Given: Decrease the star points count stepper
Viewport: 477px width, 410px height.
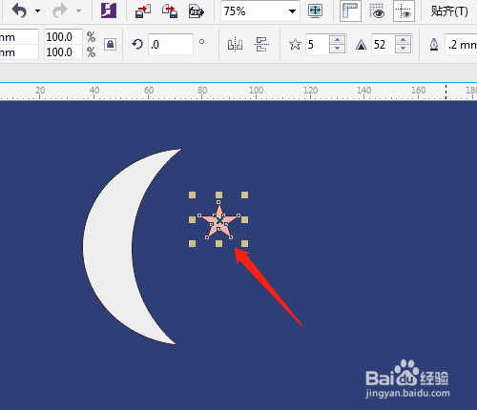Looking at the screenshot, I should [337, 49].
